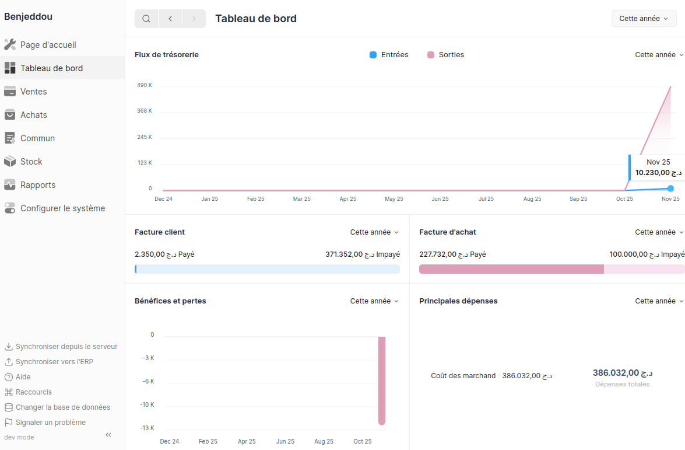Click the Commun ledger icon

[x=10, y=138]
